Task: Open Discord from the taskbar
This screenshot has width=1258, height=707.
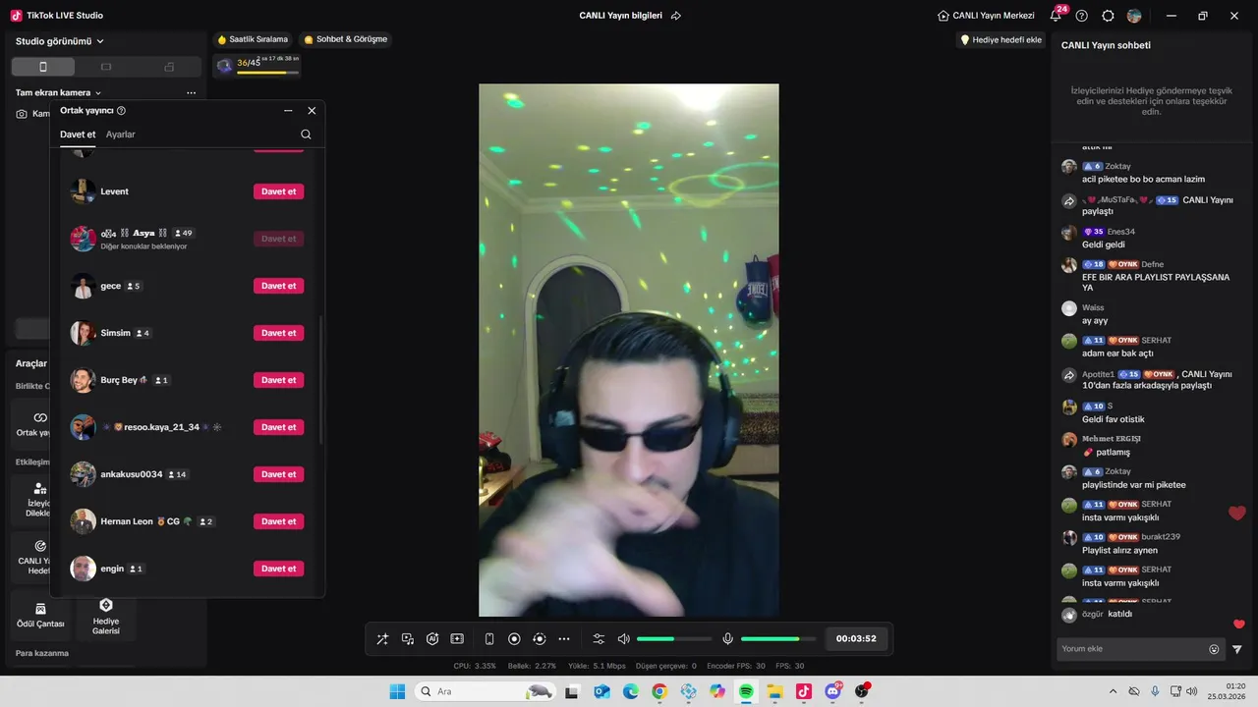Action: [x=833, y=691]
